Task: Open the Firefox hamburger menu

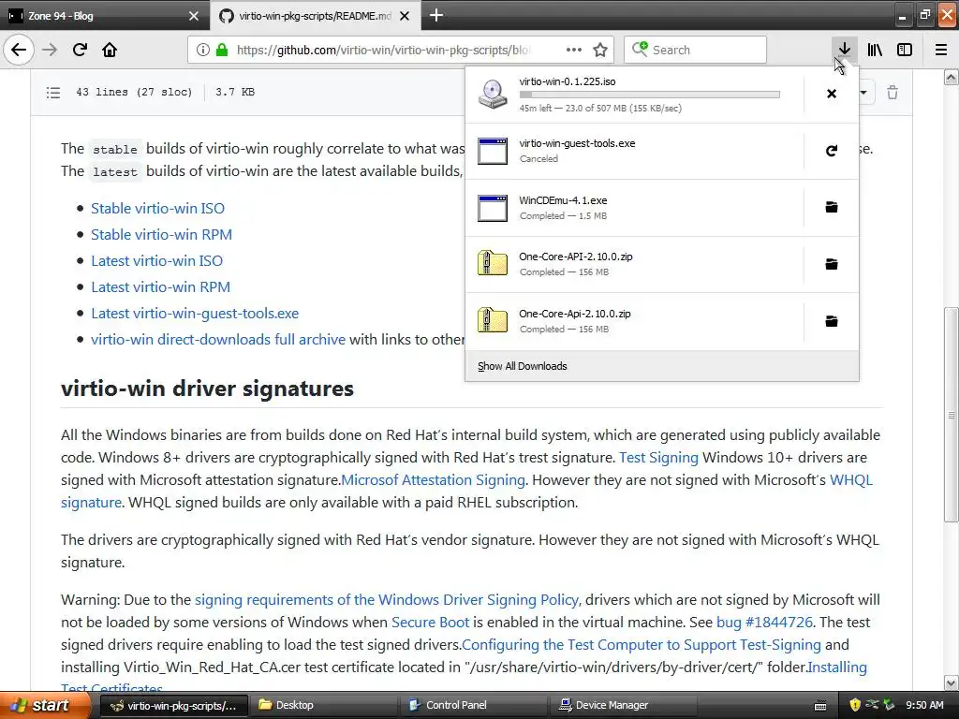Action: (x=941, y=50)
